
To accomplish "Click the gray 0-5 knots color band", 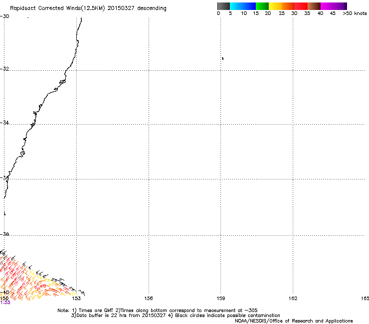I will coord(223,6).
